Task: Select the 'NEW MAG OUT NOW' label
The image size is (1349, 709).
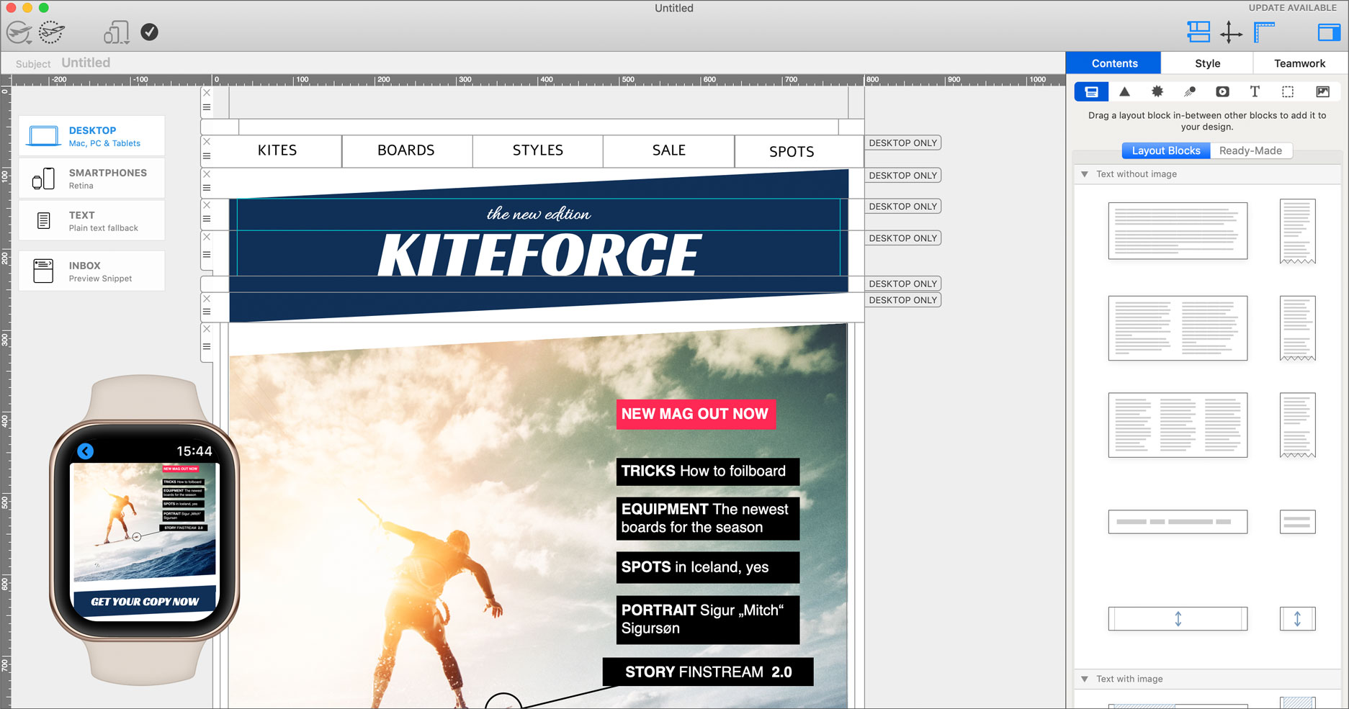Action: coord(696,414)
